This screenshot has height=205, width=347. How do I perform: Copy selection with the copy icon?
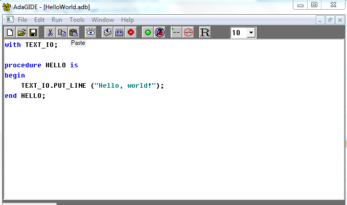[x=62, y=33]
